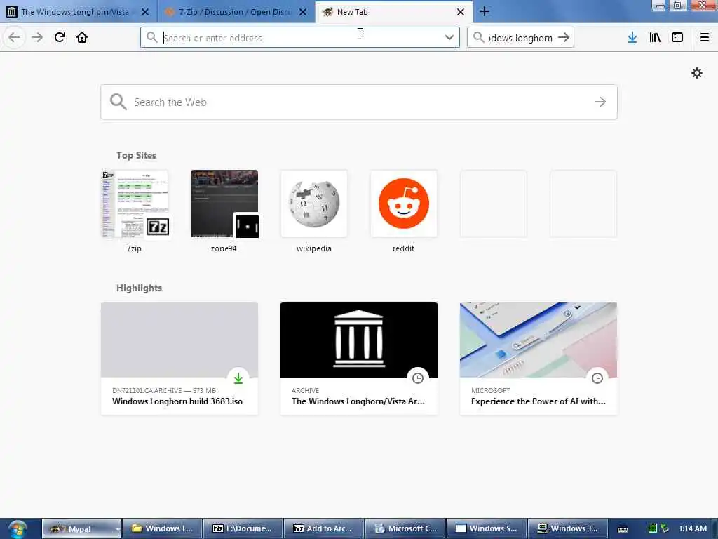Screen dimensions: 718x539
Task: Close the 7-Zip Discussion tab
Action: (x=303, y=12)
